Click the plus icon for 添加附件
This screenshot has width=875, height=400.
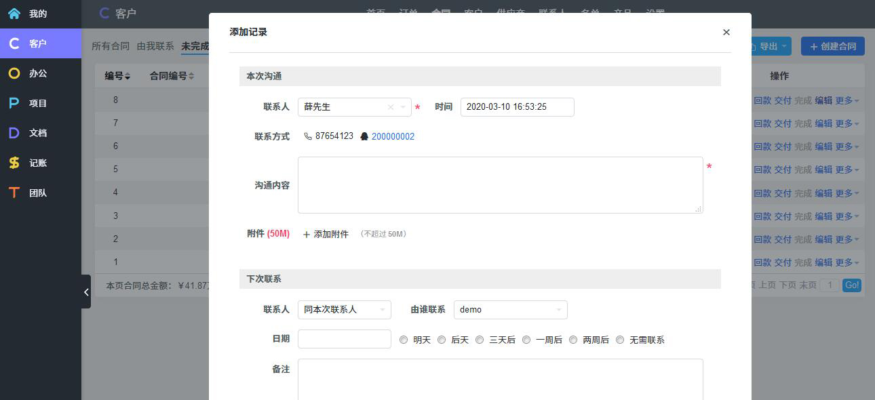pos(307,235)
